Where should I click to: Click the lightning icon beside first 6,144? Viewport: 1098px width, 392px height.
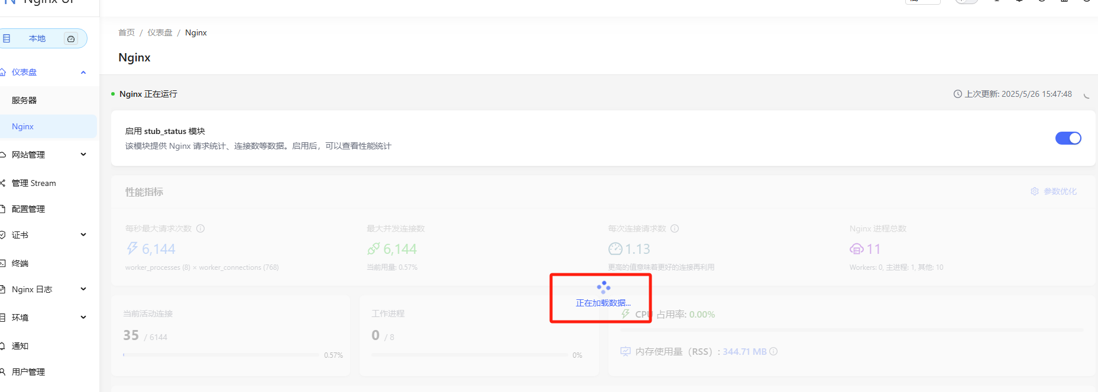tap(132, 249)
